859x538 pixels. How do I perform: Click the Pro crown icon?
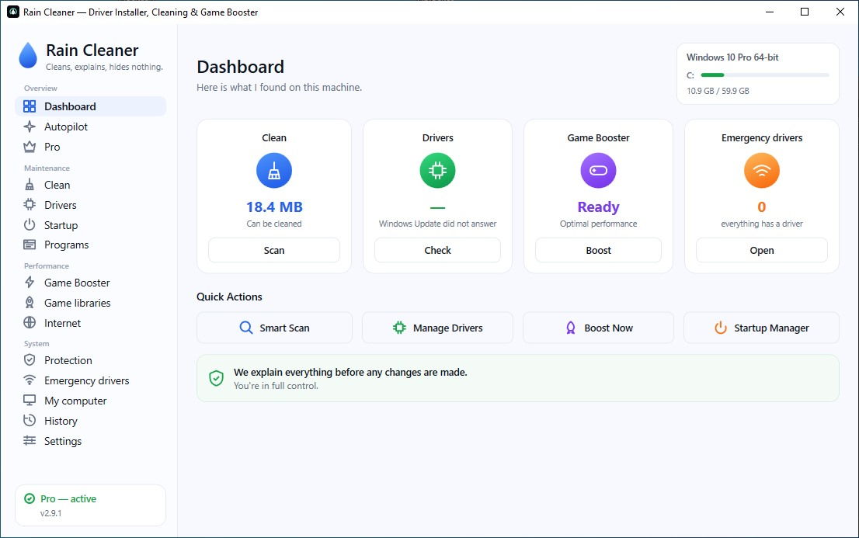30,147
